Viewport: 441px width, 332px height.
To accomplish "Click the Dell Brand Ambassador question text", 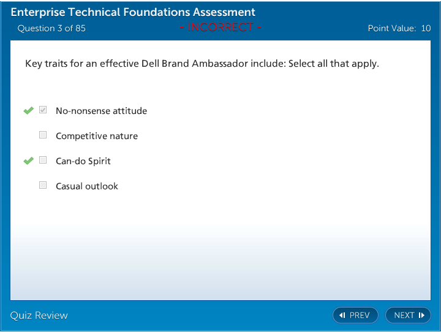I will [202, 64].
